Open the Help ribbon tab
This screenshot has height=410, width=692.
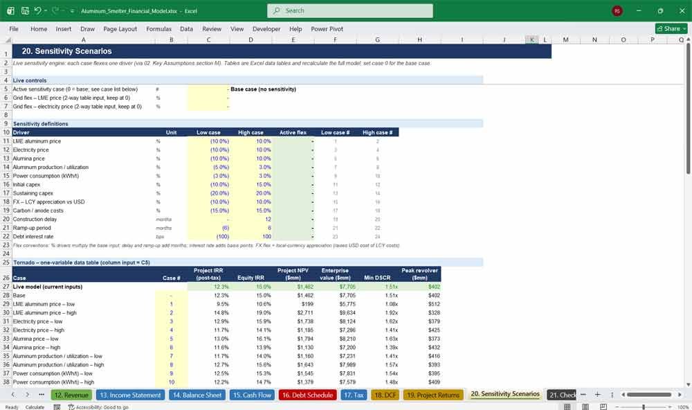click(295, 28)
